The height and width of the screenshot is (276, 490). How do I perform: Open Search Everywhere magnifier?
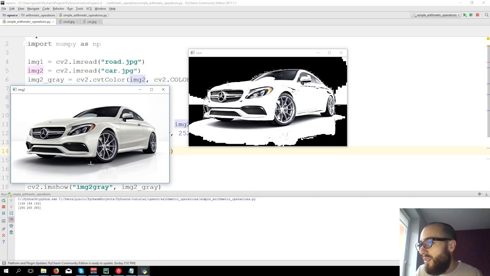[487, 15]
